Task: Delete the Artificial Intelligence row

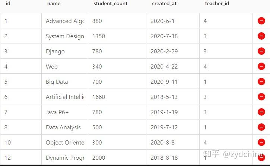Action: pos(261,97)
